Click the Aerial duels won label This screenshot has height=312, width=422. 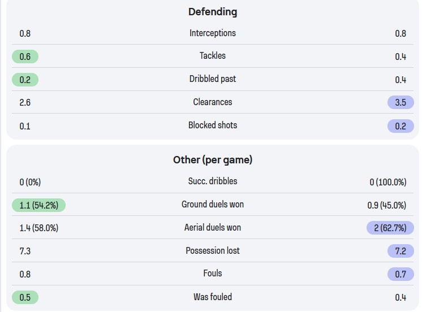pos(213,227)
